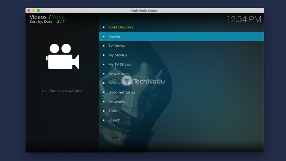Go to My Movies

point(181,55)
